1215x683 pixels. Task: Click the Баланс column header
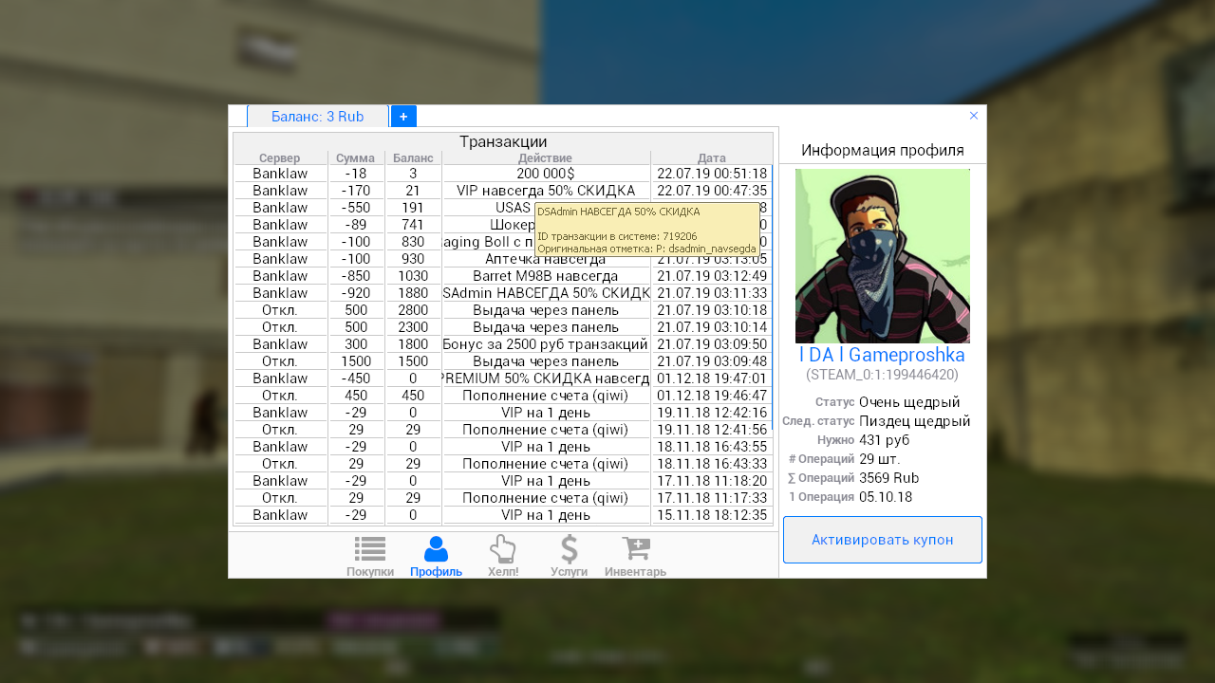(x=413, y=158)
